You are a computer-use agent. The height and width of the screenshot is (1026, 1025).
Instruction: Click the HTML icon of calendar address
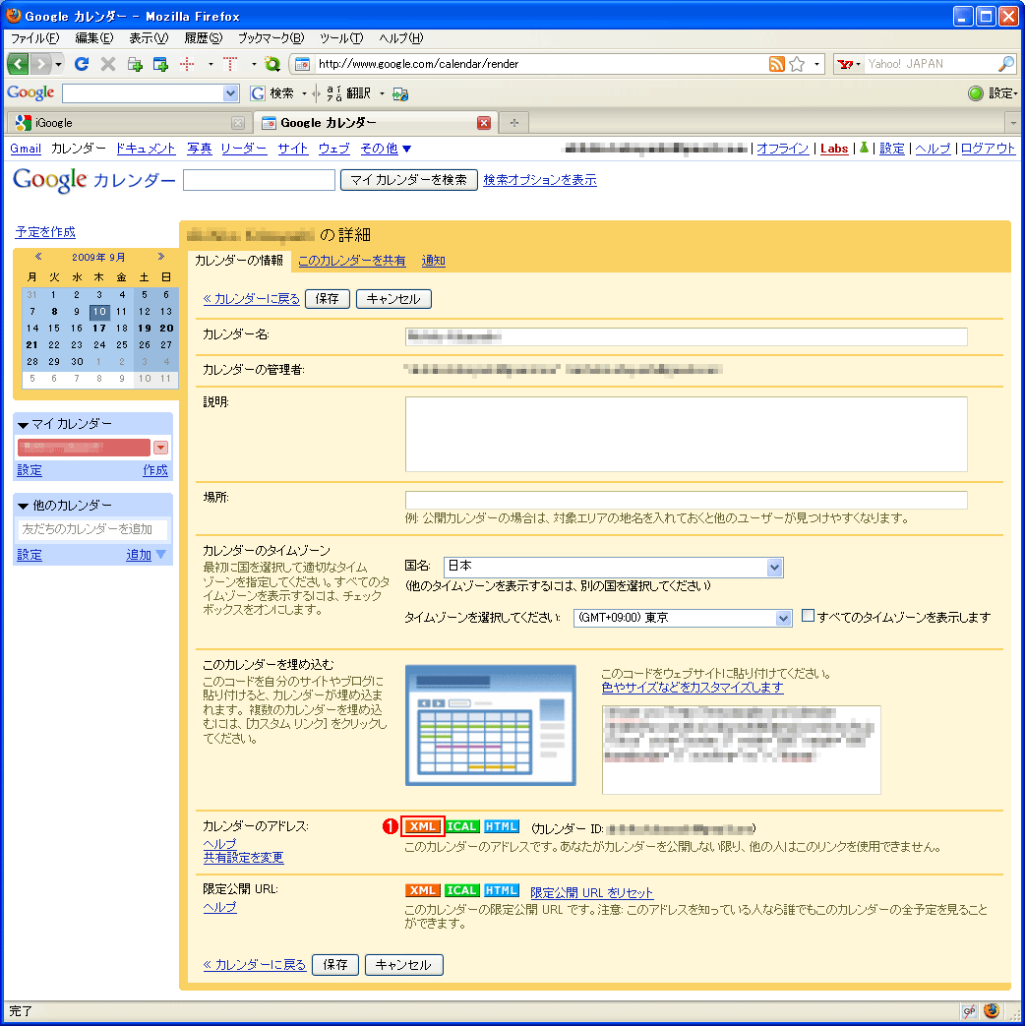pos(502,826)
